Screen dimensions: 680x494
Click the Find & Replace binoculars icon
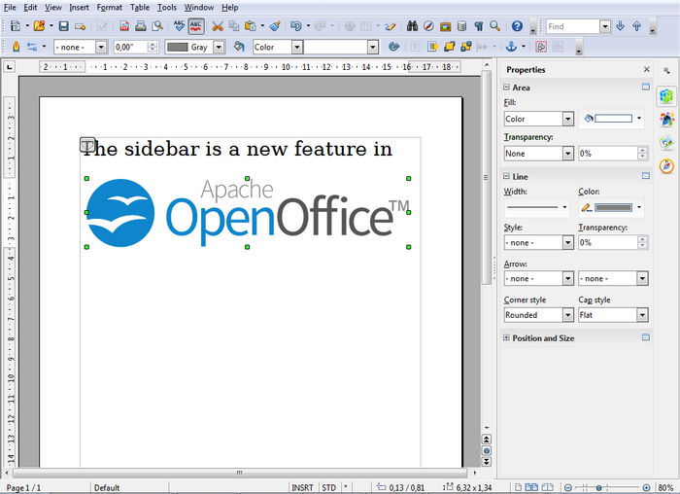pos(412,26)
